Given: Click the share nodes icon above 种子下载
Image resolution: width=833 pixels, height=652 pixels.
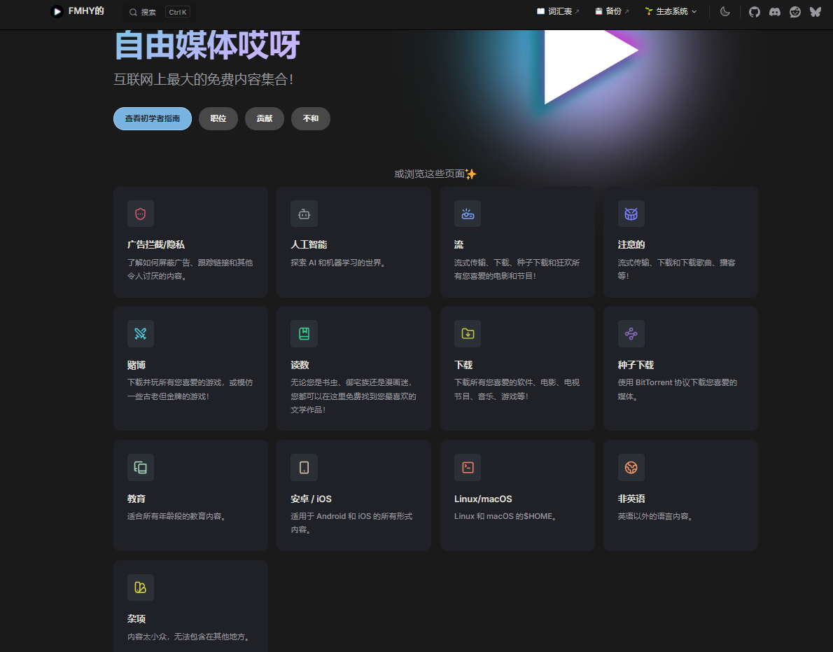Looking at the screenshot, I should tap(631, 334).
